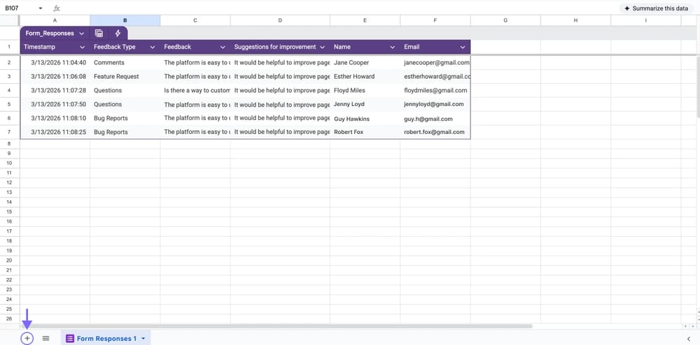Viewport: 700px width, 345px height.
Task: Open the all sheets list icon
Action: tap(45, 338)
